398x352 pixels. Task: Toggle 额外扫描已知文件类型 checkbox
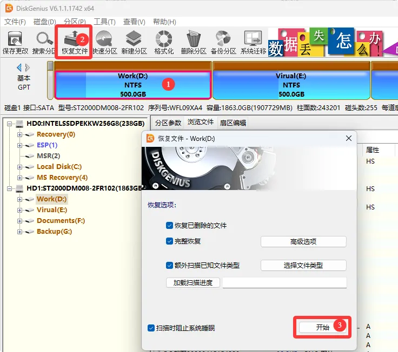coord(169,265)
